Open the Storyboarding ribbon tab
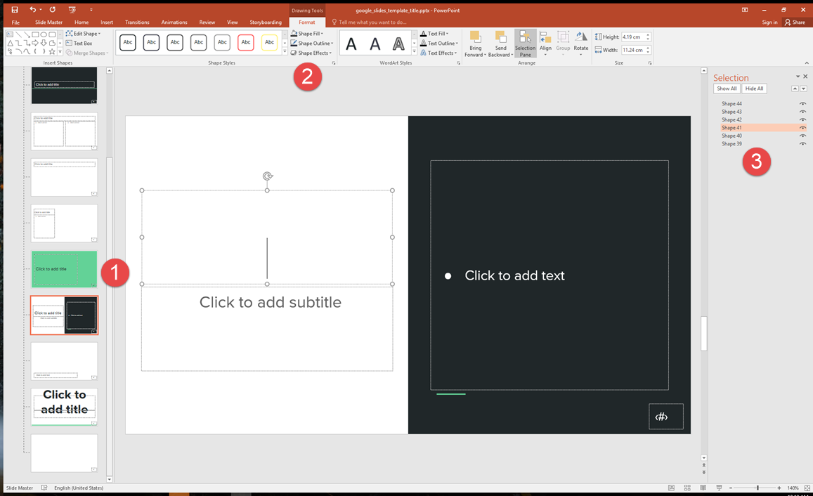 click(266, 22)
